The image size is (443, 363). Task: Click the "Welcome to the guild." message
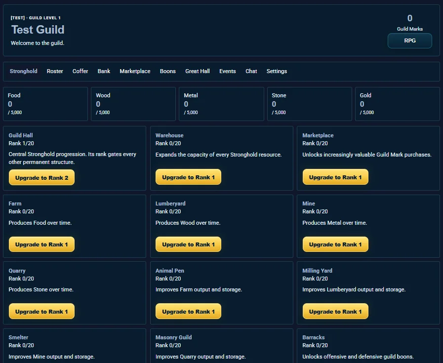38,43
